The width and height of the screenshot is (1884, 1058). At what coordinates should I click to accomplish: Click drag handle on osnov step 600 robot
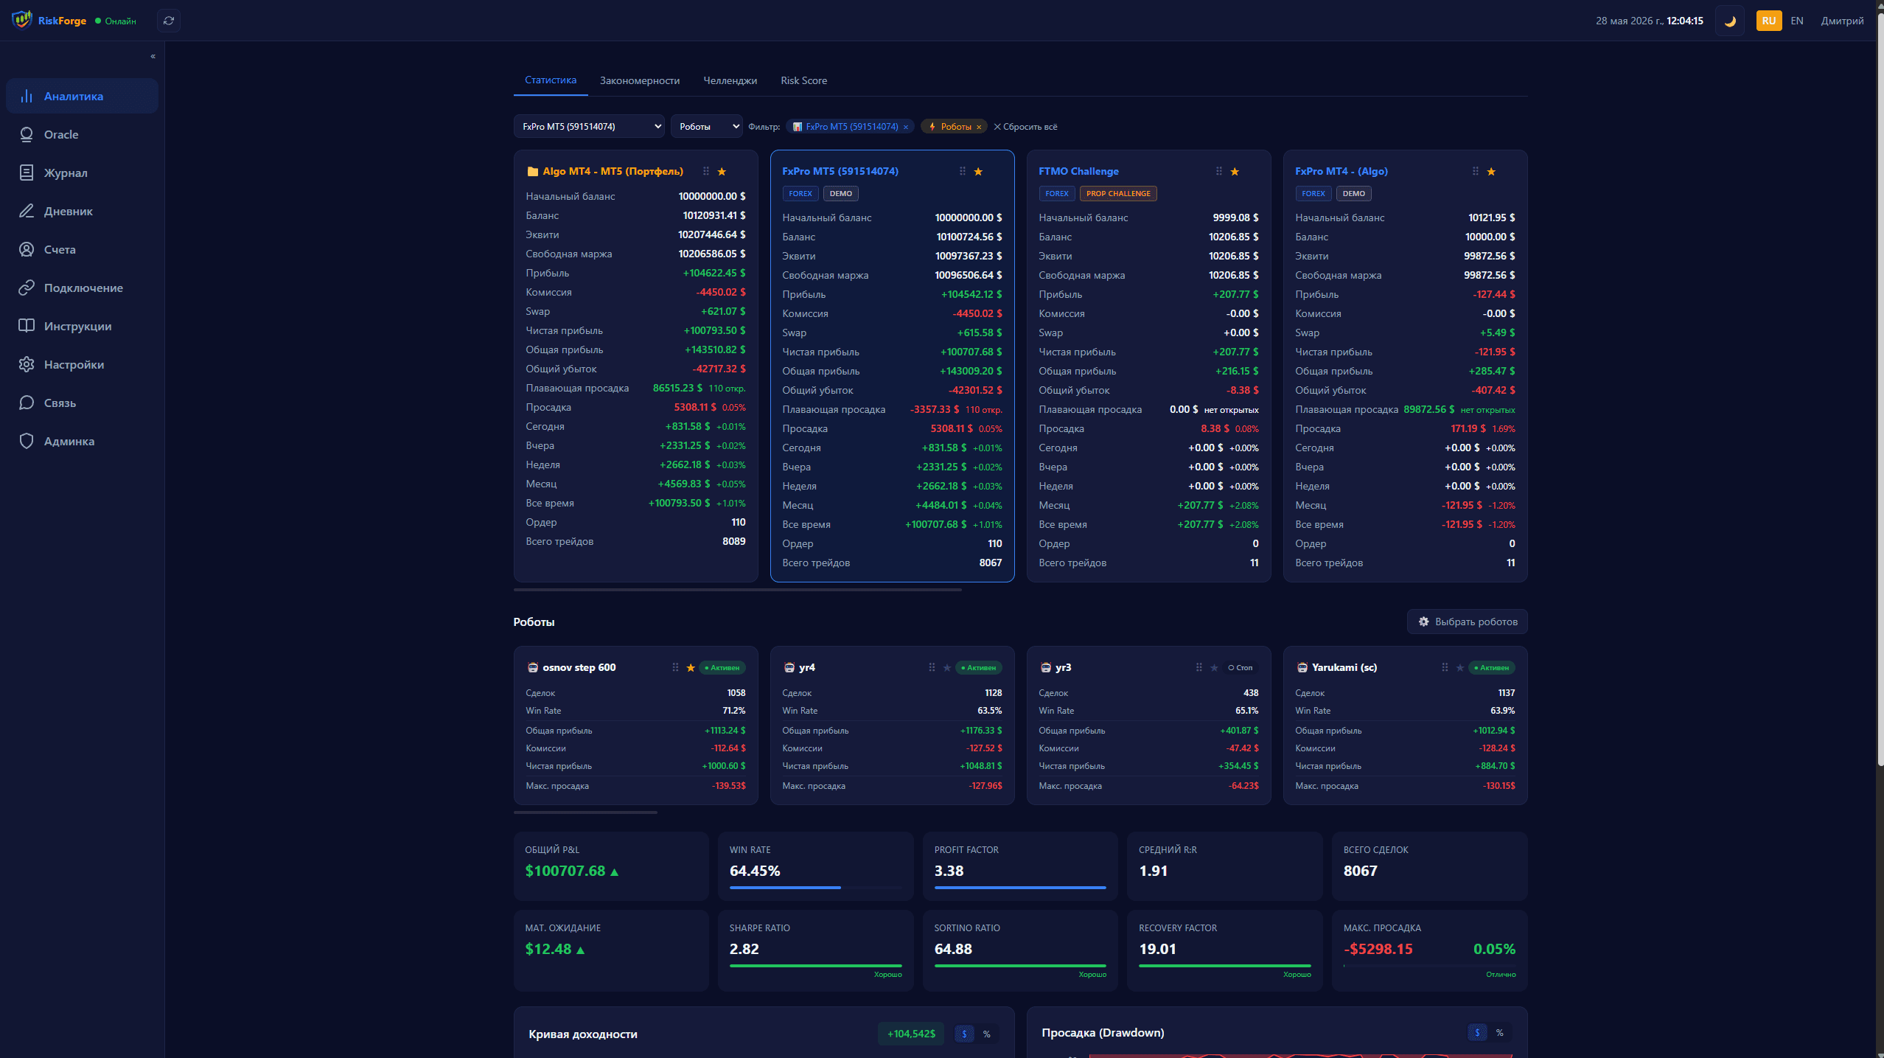675,667
